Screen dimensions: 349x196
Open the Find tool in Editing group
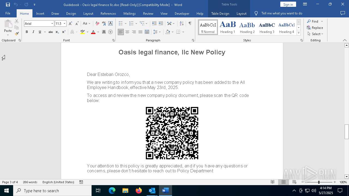pyautogui.click(x=313, y=21)
